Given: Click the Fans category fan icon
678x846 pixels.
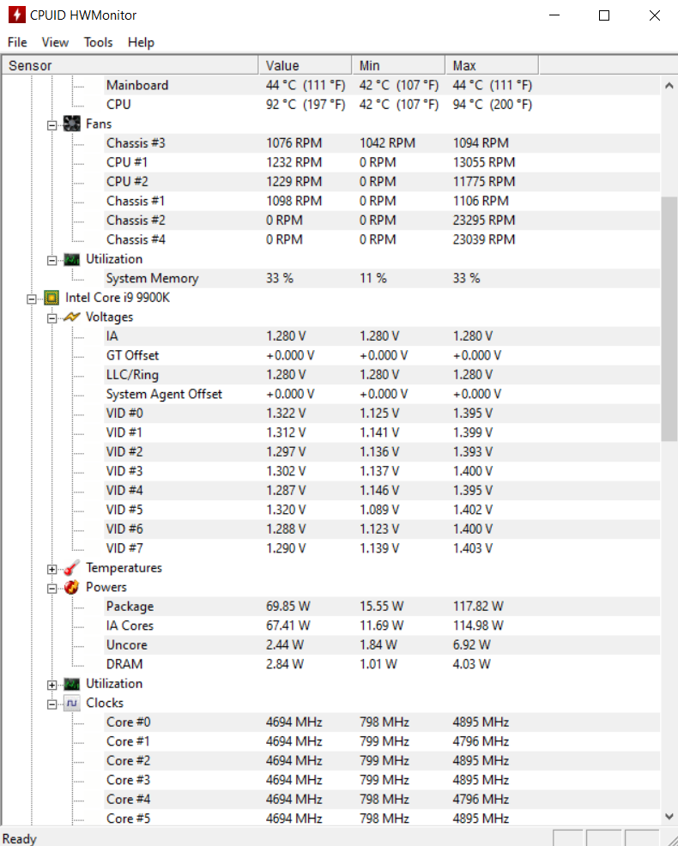Looking at the screenshot, I should pyautogui.click(x=71, y=124).
